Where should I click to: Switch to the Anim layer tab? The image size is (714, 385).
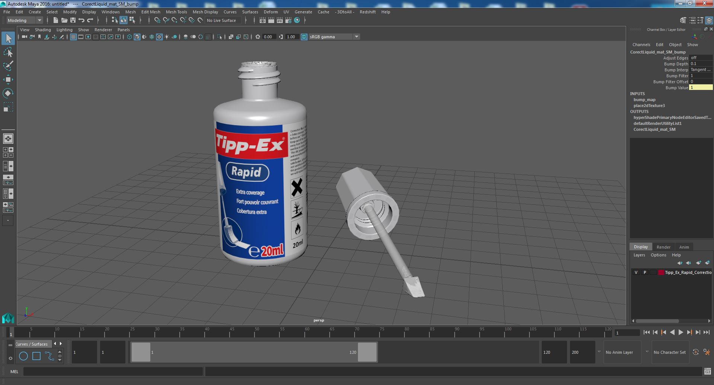tap(684, 247)
